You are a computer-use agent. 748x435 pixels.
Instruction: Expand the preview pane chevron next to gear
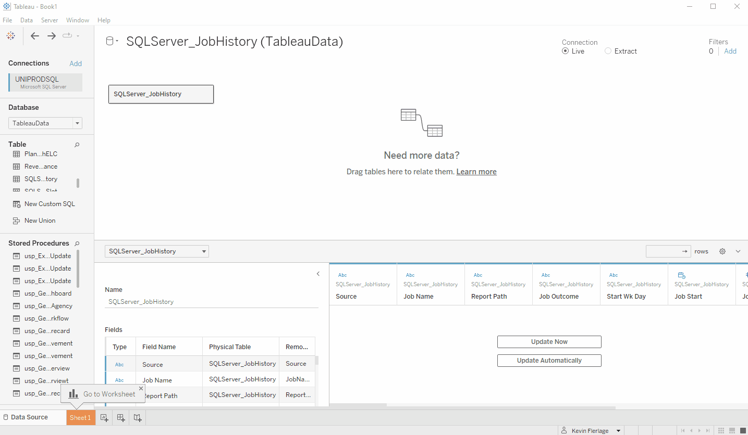738,251
